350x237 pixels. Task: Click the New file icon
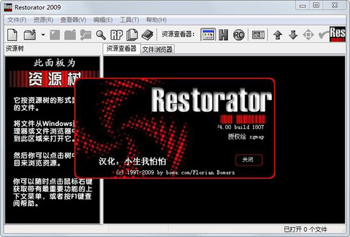tap(13, 34)
